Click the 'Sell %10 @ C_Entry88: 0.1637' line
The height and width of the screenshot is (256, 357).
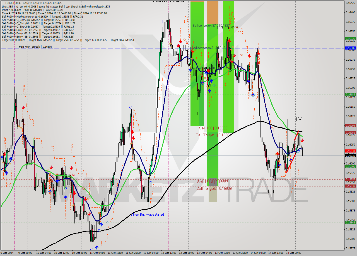[38, 26]
